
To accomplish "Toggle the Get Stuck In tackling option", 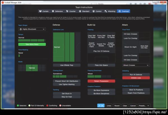I will 67,93.
